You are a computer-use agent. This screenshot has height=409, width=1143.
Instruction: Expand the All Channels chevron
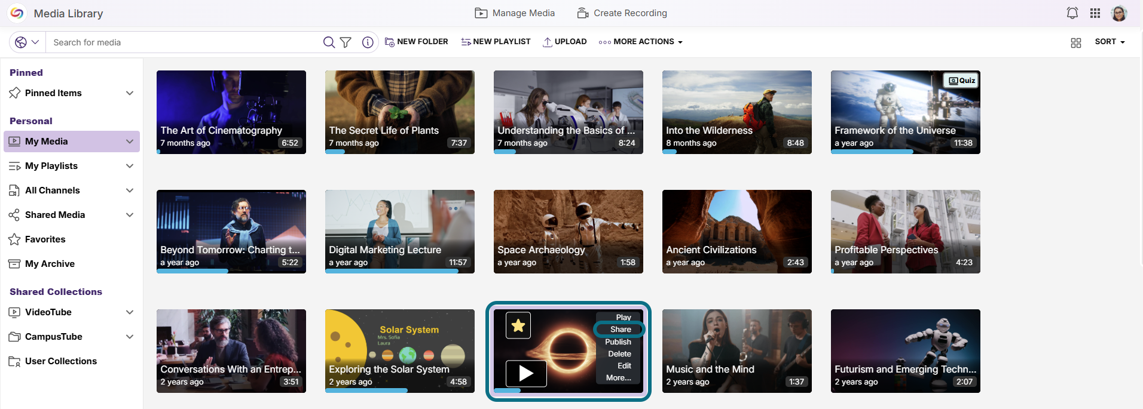130,190
